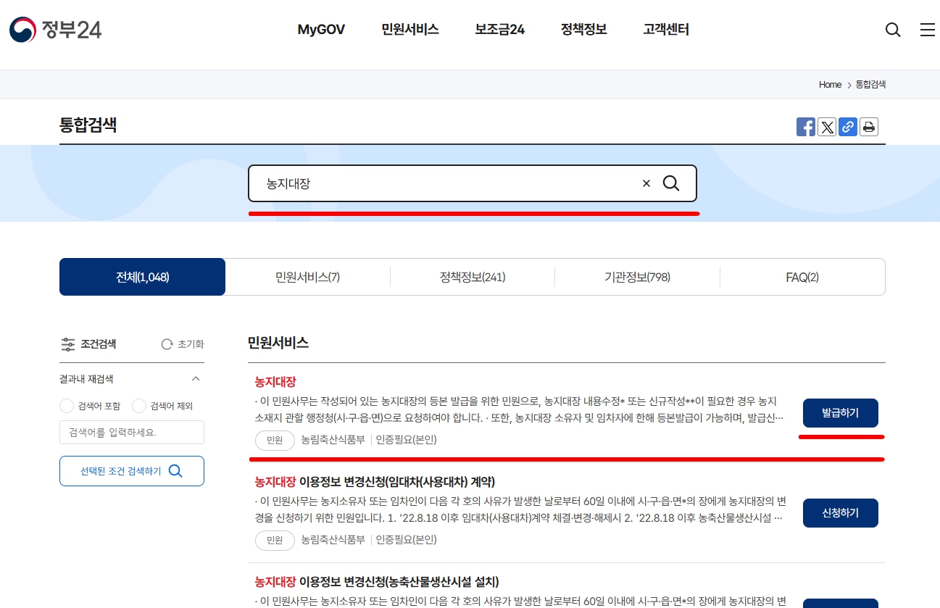Open the 고객센터 menu
This screenshot has width=940, height=608.
666,30
